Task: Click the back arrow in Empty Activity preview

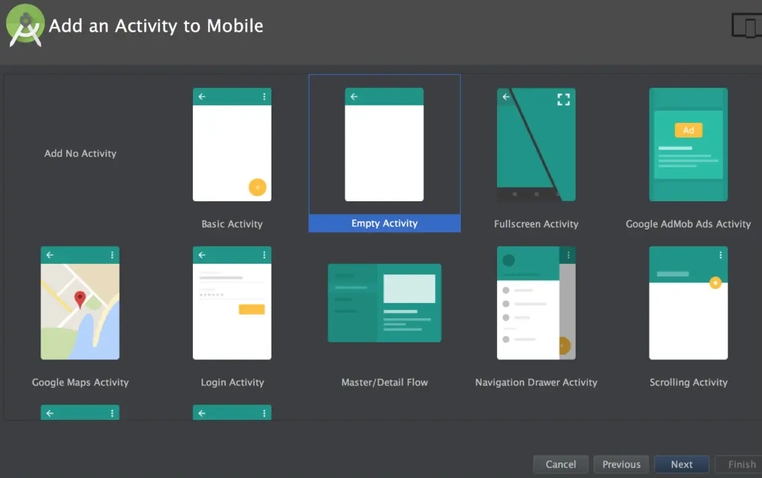Action: click(x=354, y=97)
